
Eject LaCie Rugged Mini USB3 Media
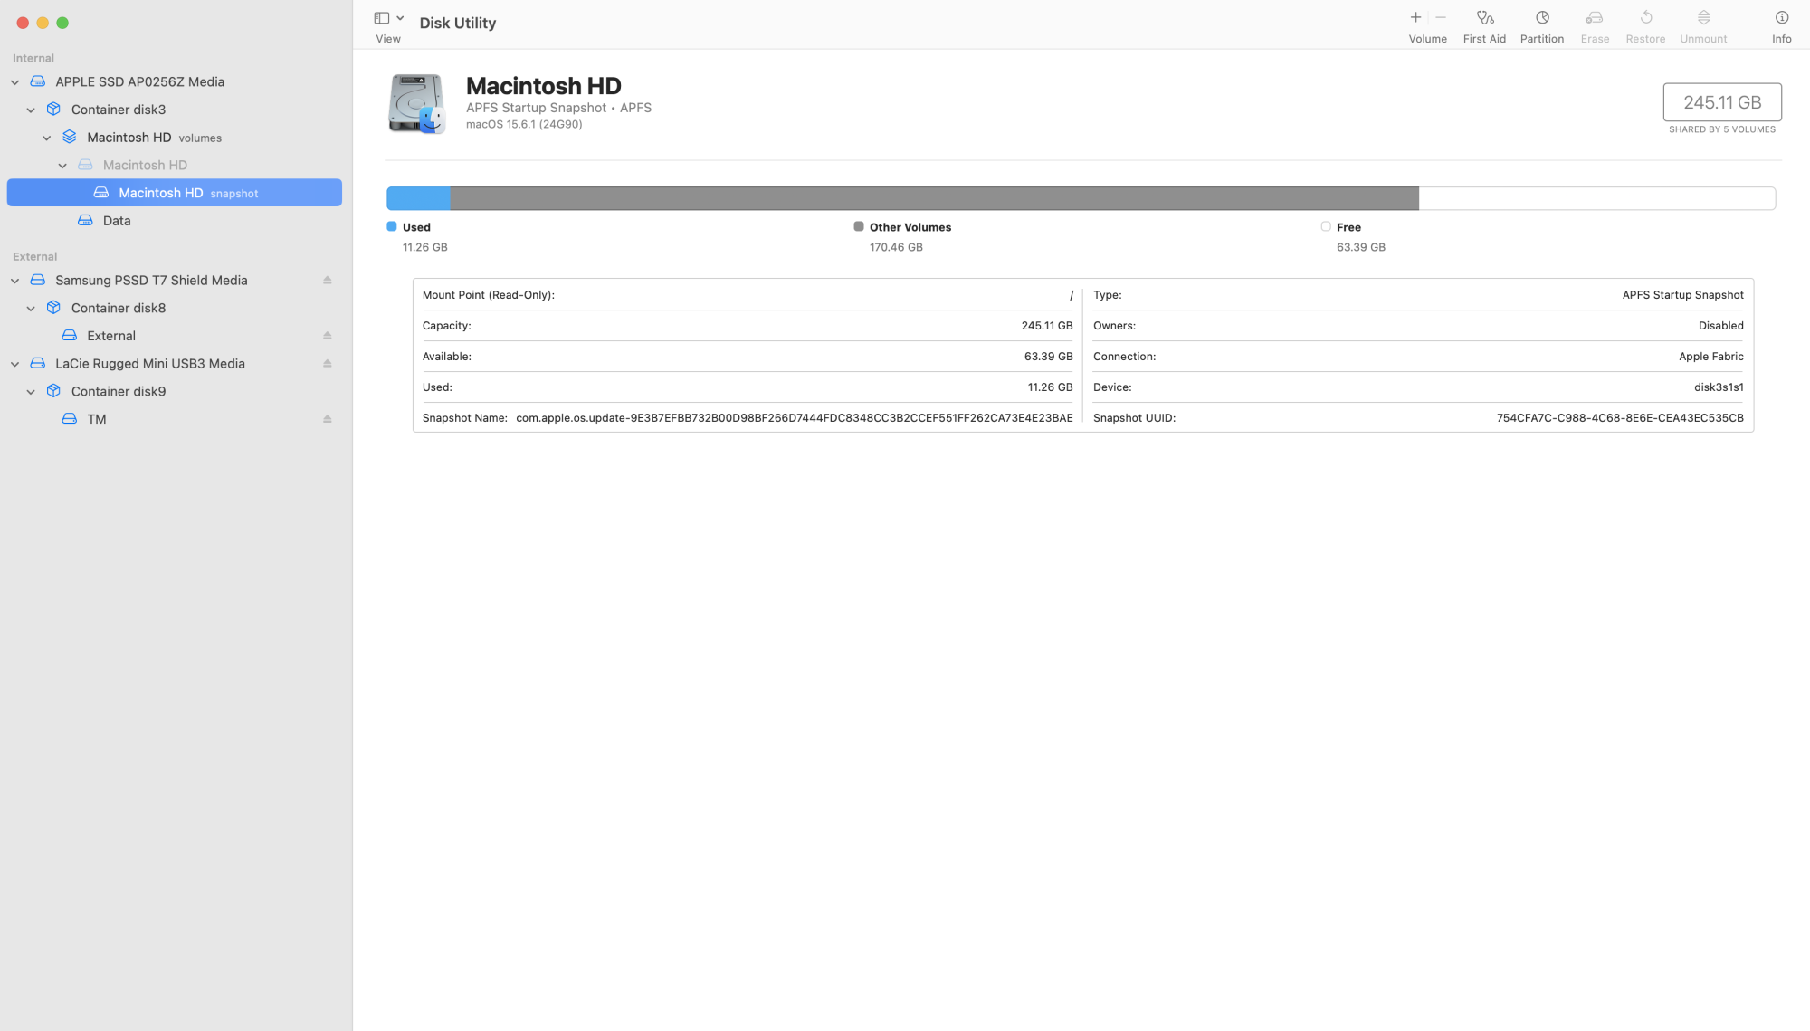pyautogui.click(x=328, y=364)
